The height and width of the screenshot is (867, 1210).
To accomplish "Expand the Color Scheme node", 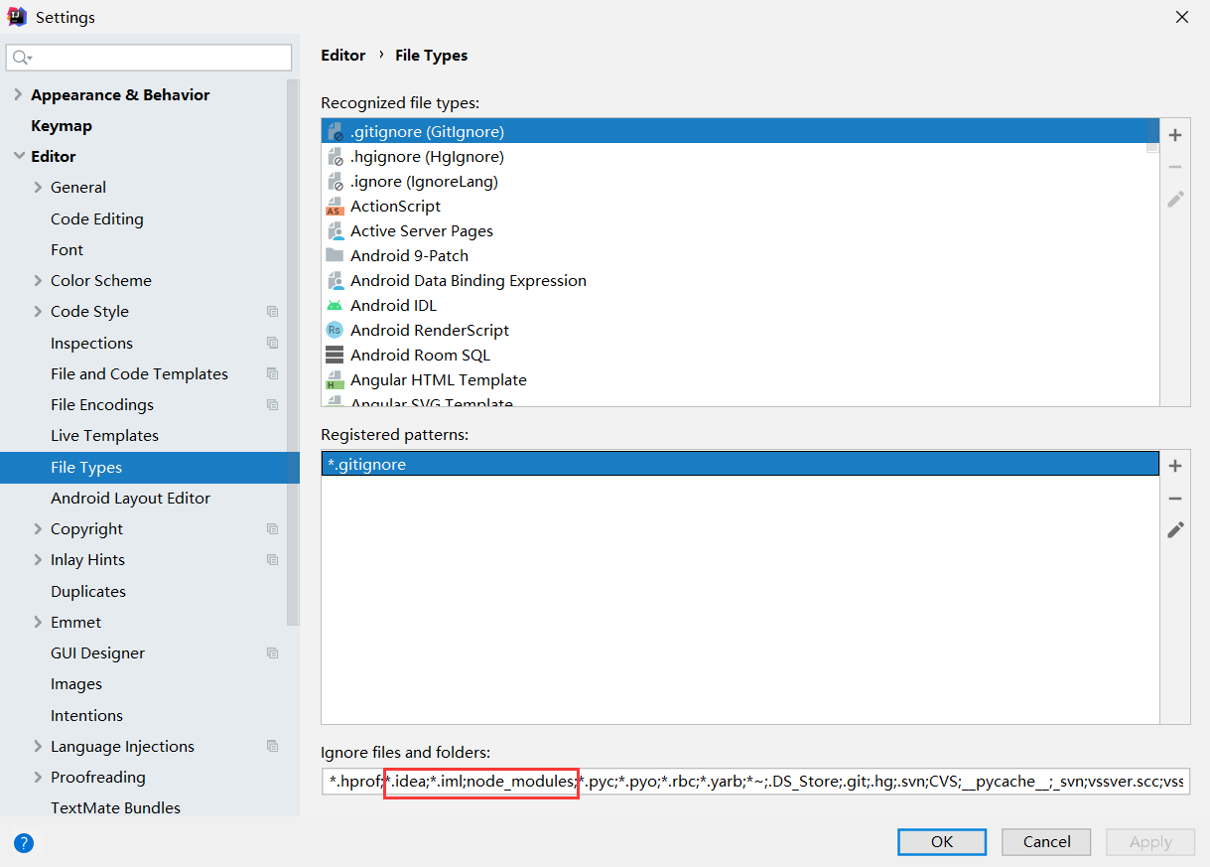I will [38, 280].
